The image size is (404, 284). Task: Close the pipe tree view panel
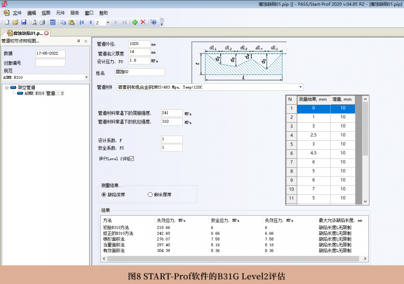point(86,41)
